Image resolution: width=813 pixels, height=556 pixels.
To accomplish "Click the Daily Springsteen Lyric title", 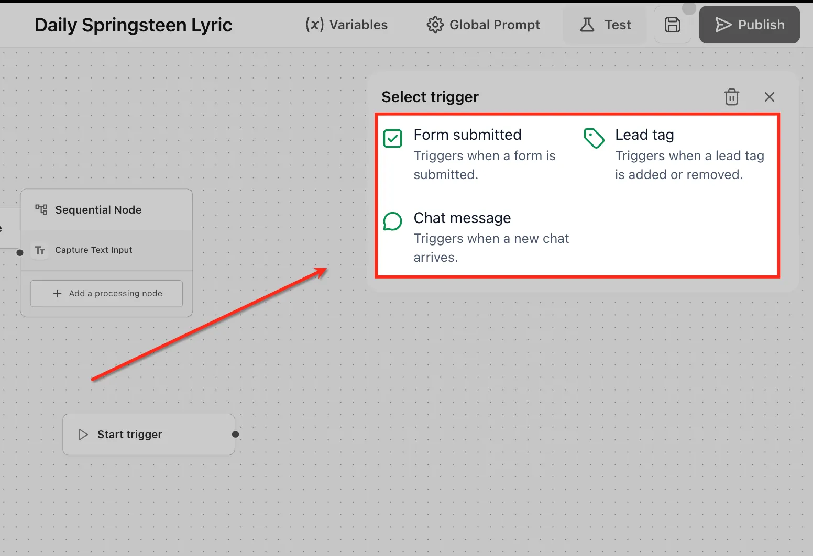I will coord(133,25).
